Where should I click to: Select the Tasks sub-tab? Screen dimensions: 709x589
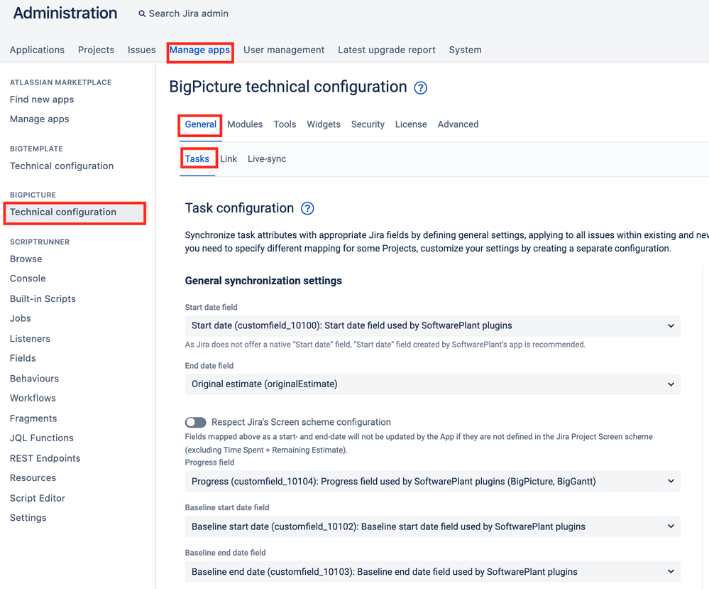[197, 159]
